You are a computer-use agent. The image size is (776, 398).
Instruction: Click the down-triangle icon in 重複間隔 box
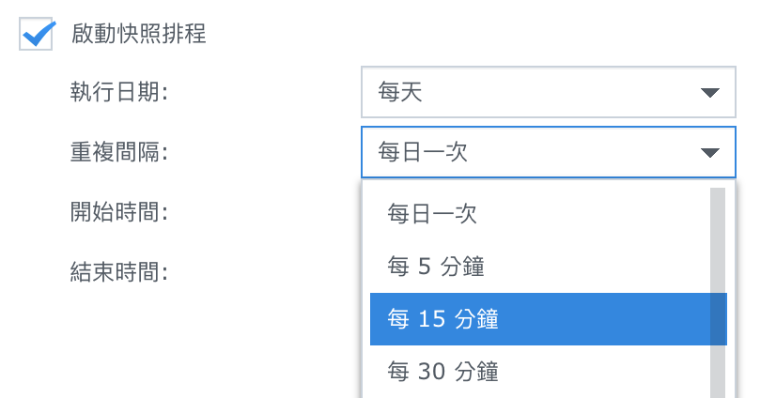click(710, 152)
